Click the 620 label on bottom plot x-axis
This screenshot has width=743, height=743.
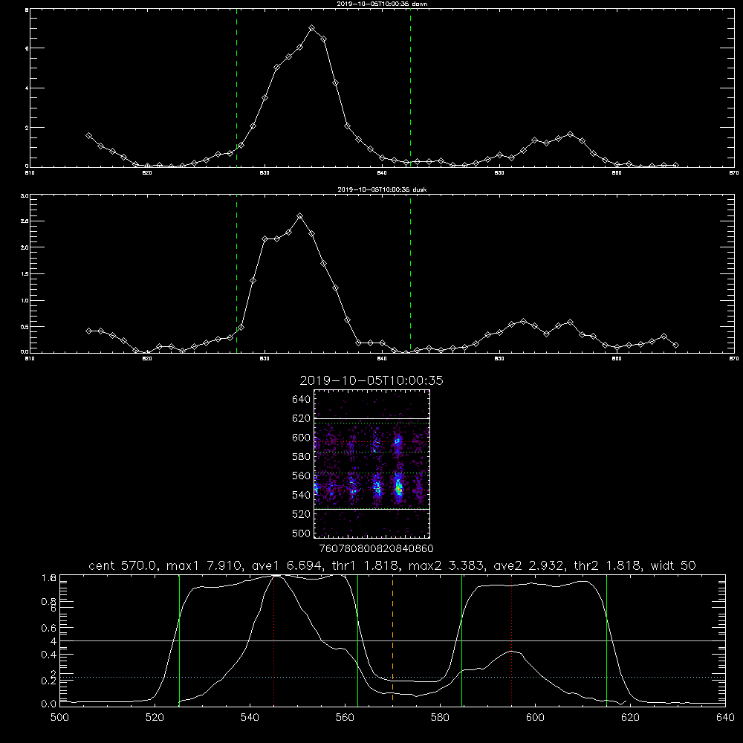tap(630, 718)
